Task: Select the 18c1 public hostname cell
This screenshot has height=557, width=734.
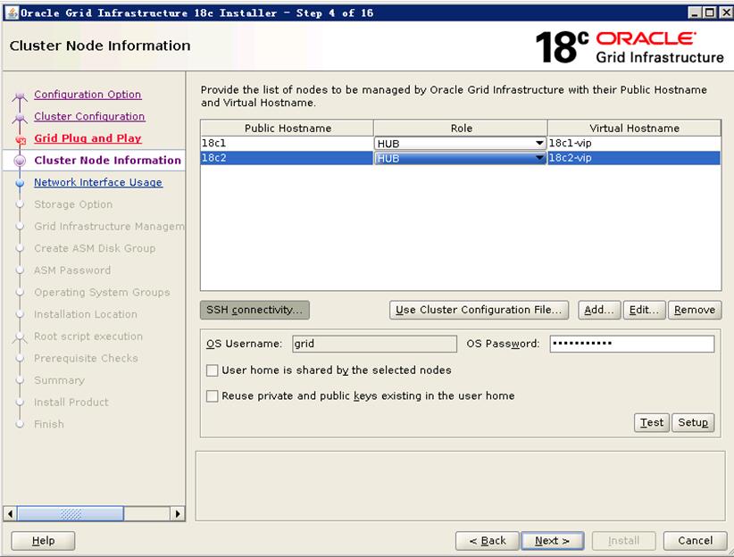Action: pos(287,143)
